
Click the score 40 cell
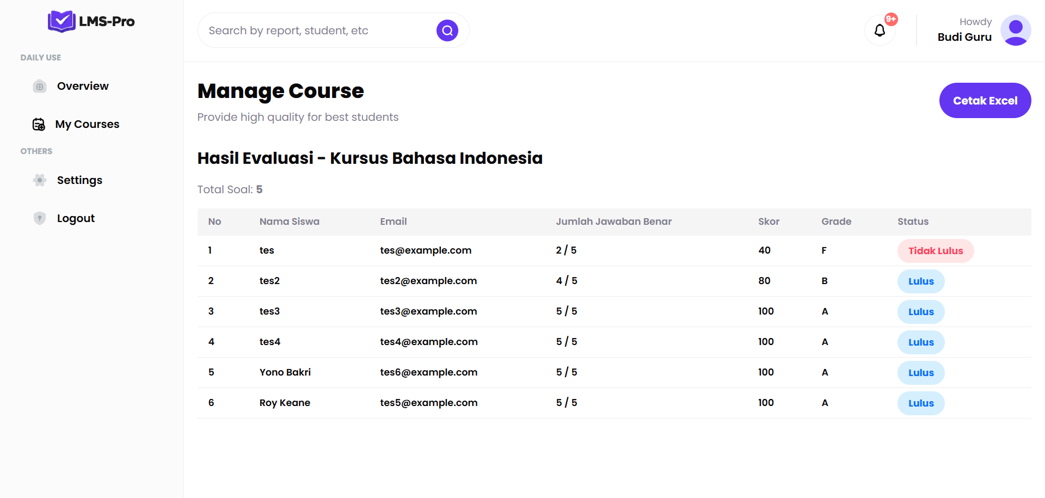(x=764, y=250)
